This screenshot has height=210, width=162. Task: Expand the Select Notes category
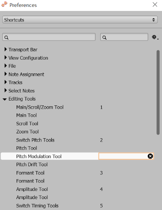(5, 90)
